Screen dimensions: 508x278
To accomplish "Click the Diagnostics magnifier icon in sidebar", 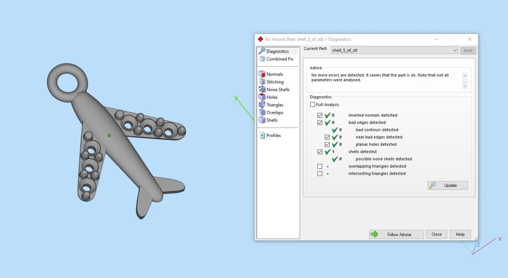I will pyautogui.click(x=262, y=51).
